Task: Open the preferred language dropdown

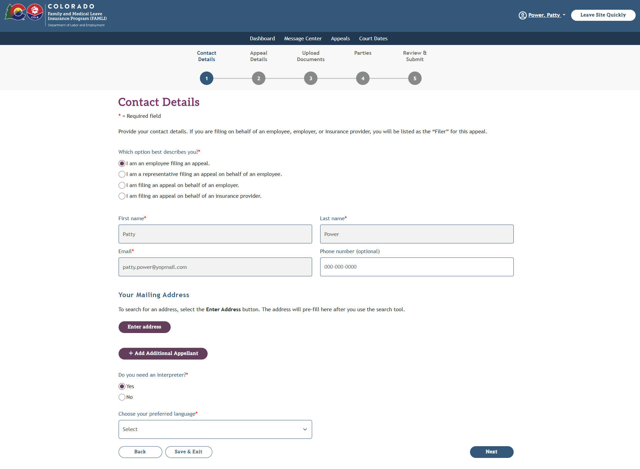Action: [x=215, y=429]
